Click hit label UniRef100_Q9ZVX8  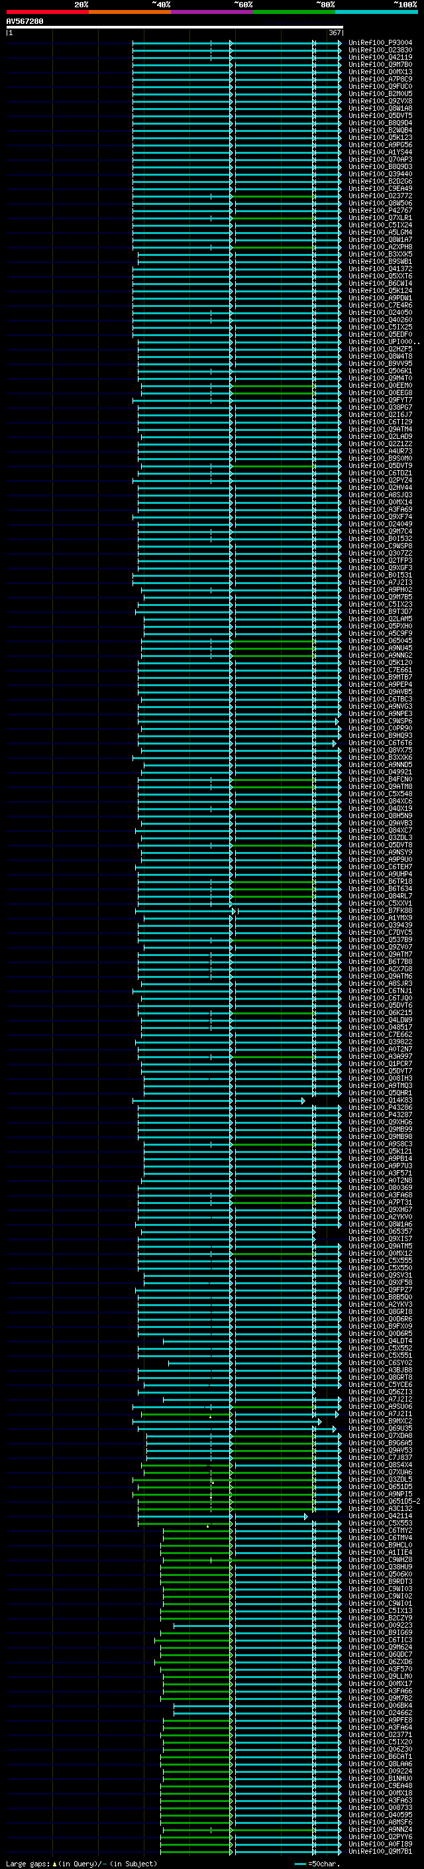(x=380, y=101)
